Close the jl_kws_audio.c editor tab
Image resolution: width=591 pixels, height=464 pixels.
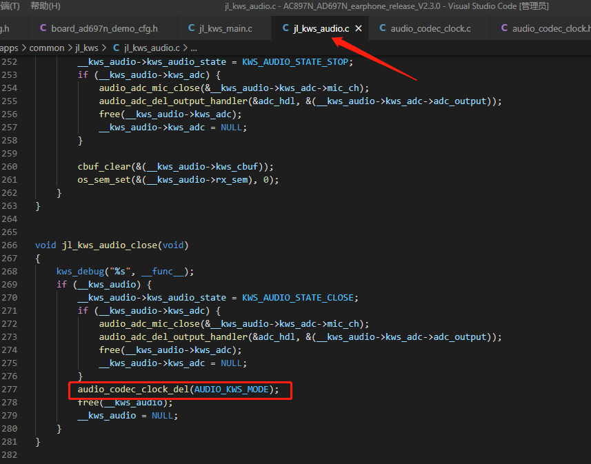359,29
